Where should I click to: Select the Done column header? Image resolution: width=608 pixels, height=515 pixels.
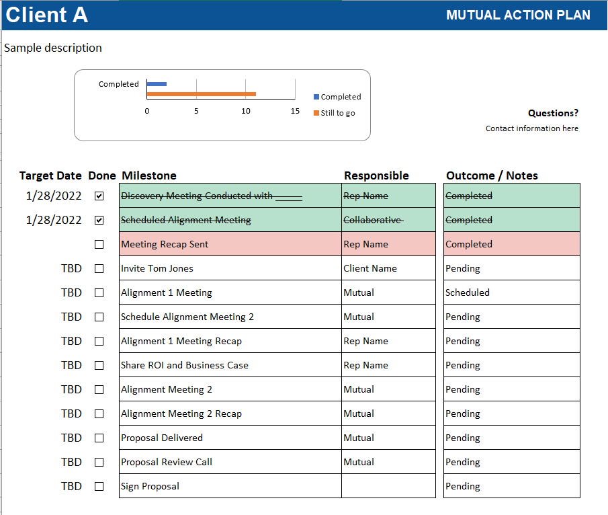(x=102, y=175)
